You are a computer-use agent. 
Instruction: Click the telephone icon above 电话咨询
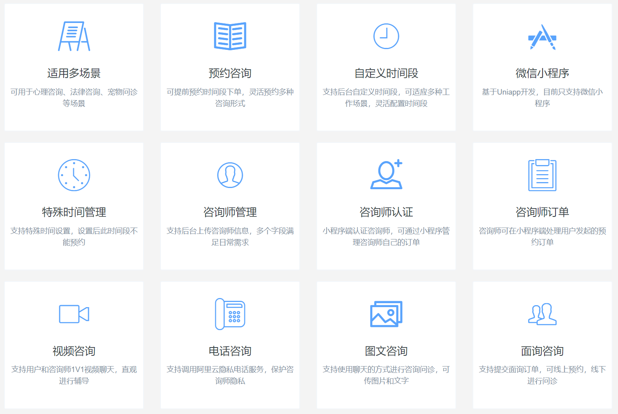pos(230,314)
